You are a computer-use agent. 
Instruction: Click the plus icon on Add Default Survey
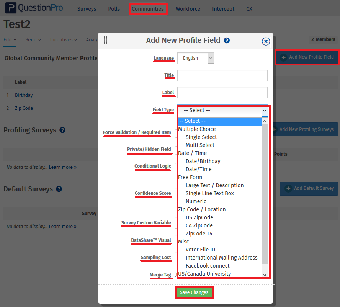point(288,189)
